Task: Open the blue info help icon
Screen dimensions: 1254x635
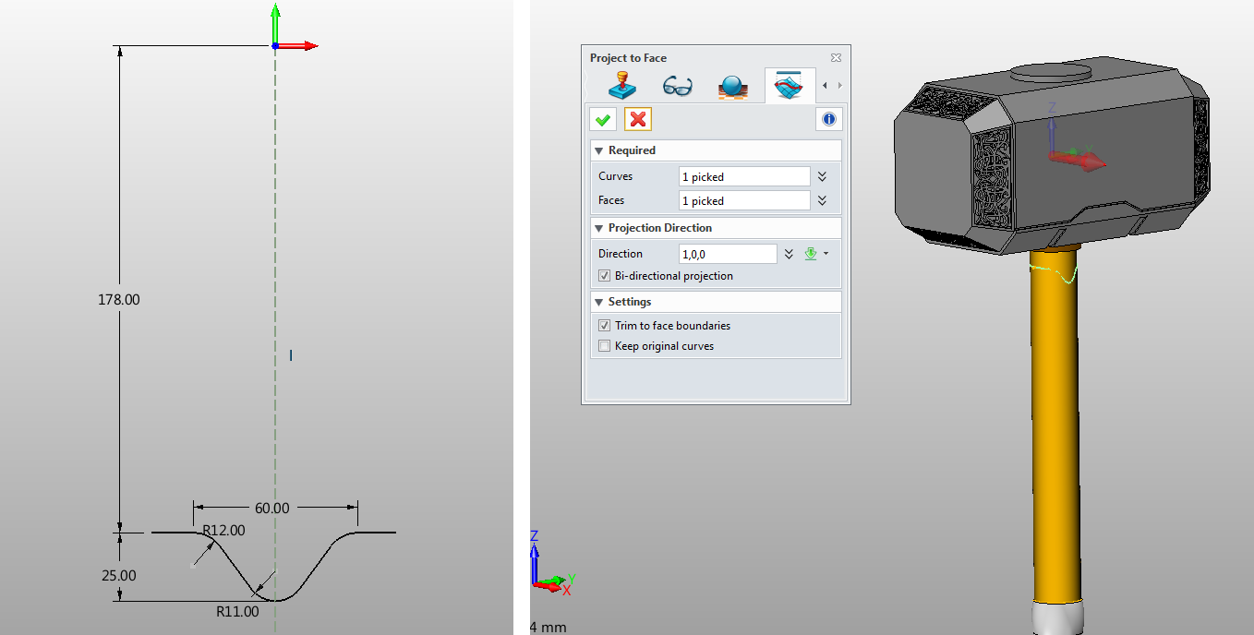Action: (829, 119)
